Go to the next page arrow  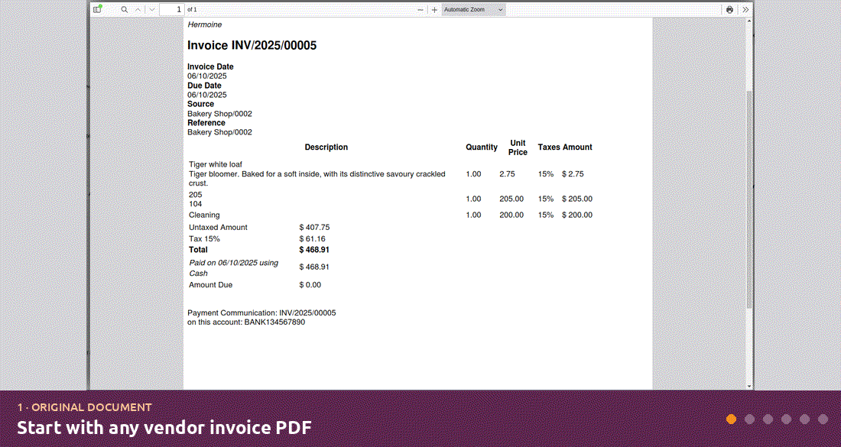pos(152,10)
